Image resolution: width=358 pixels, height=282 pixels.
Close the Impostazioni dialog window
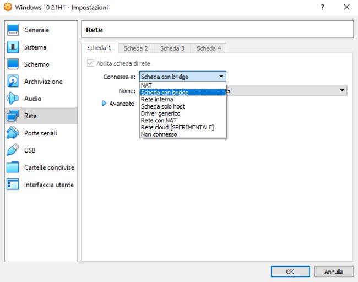346,7
